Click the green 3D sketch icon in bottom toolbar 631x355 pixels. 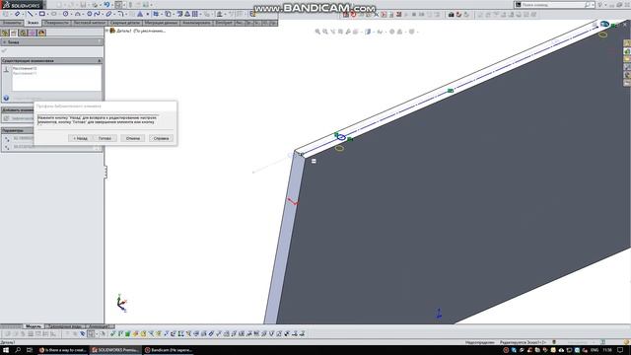(127, 333)
